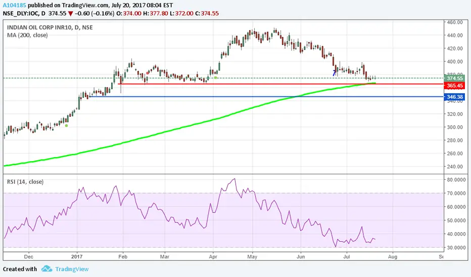Select the blue 346.38 price label

tap(454, 97)
